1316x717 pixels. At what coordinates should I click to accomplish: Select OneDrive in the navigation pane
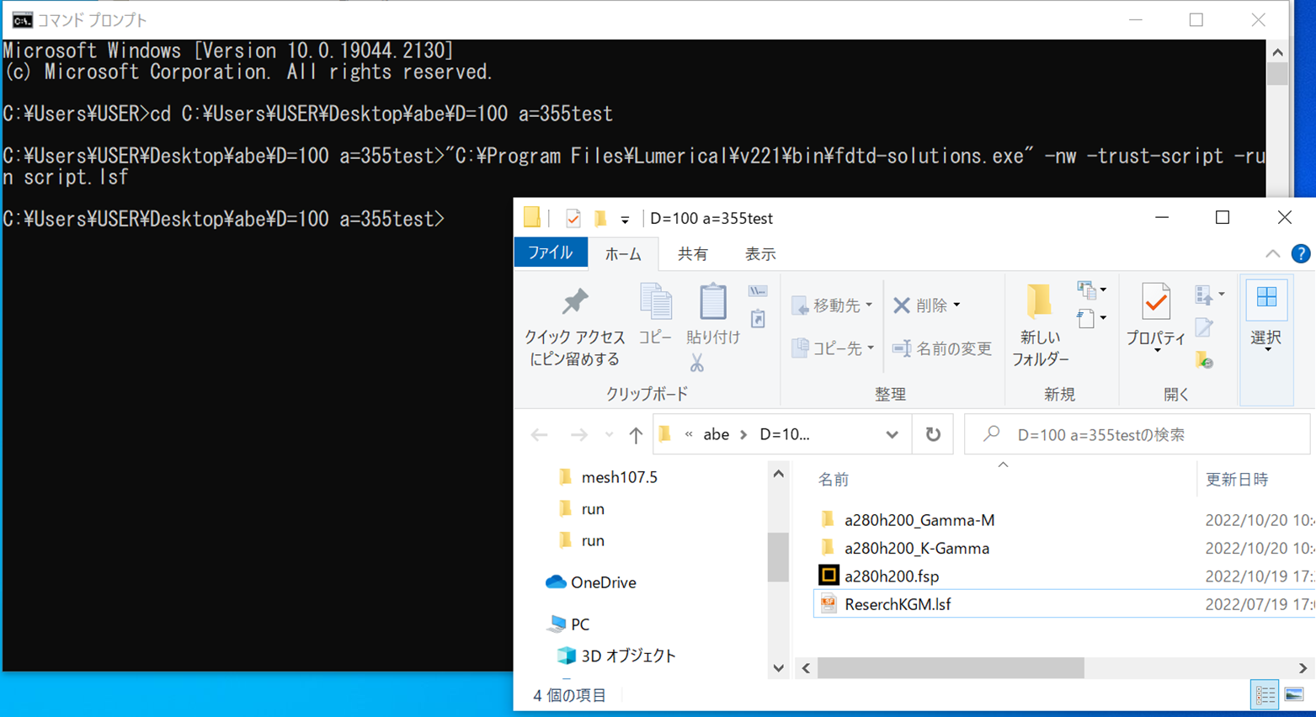pyautogui.click(x=603, y=582)
